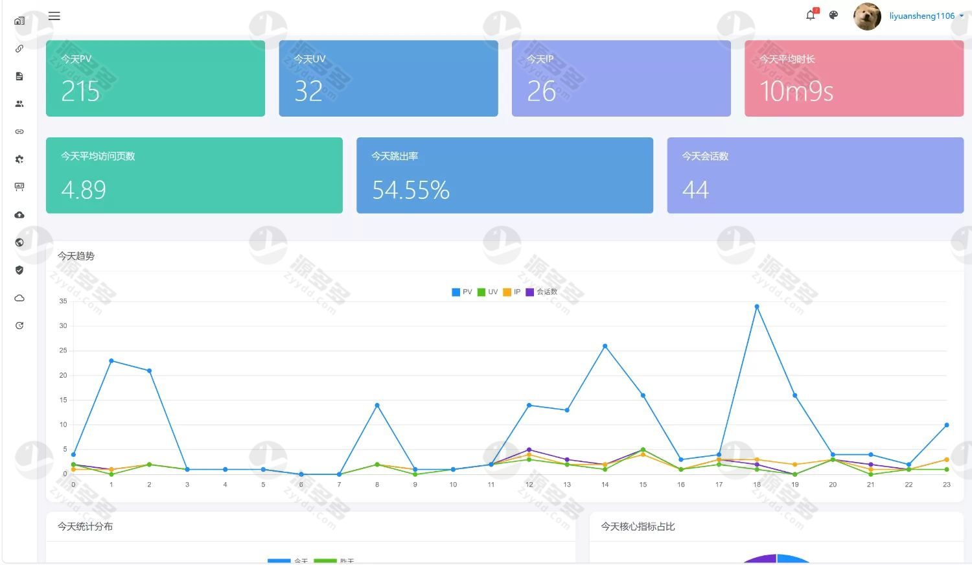Open the document page sidebar icon
This screenshot has width=972, height=565.
coord(19,76)
